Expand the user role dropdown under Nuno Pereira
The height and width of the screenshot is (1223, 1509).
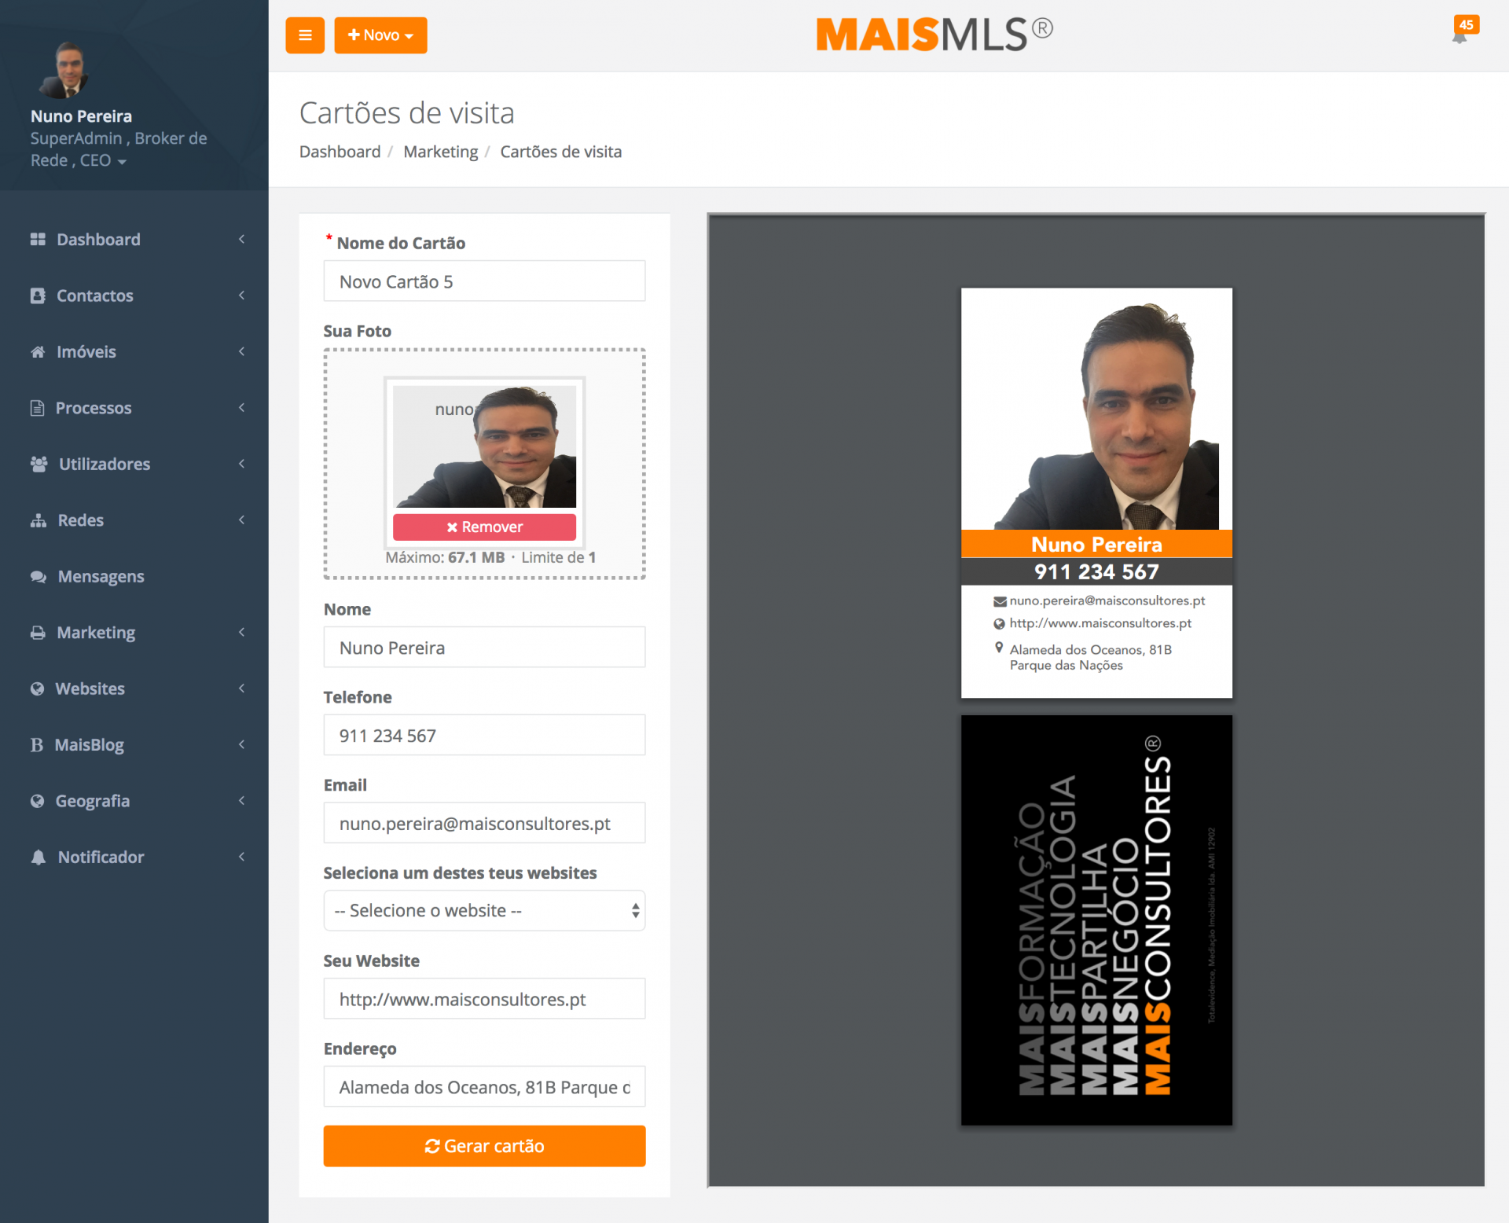(122, 161)
